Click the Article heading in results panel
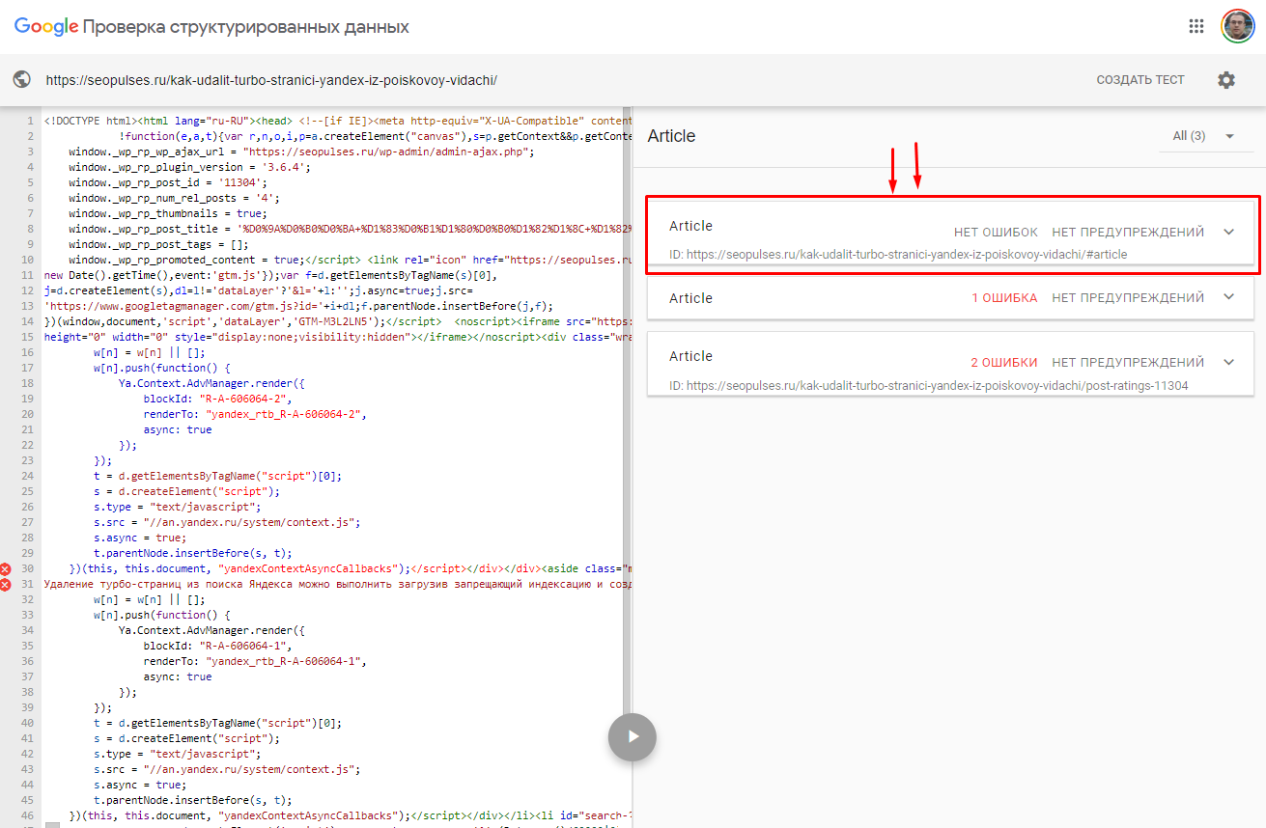The height and width of the screenshot is (828, 1266). pyautogui.click(x=672, y=136)
